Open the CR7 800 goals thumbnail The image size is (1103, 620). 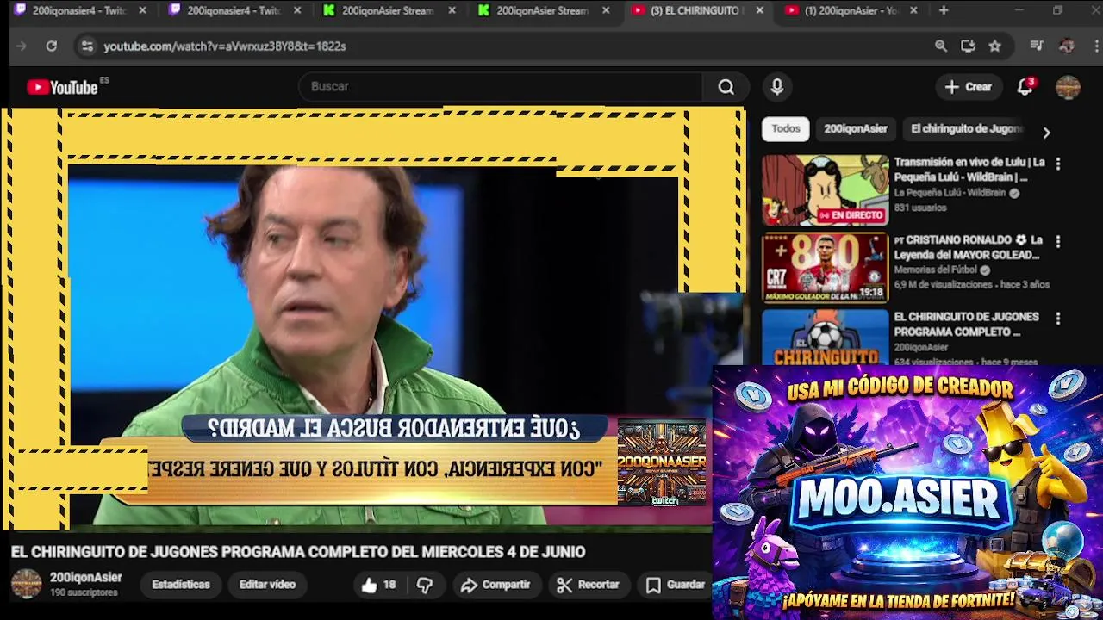[825, 268]
